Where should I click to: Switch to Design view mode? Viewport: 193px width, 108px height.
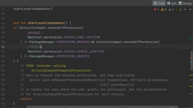tap(185, 3)
